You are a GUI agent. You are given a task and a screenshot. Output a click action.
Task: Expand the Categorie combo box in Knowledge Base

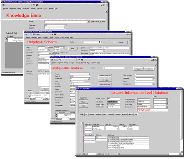point(65,25)
